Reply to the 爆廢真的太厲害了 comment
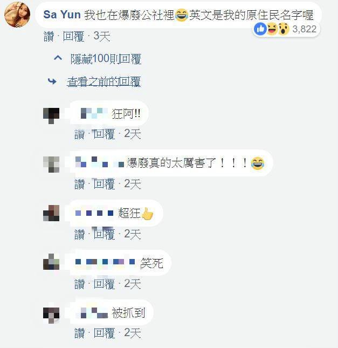This screenshot has width=338, height=348. point(104,184)
